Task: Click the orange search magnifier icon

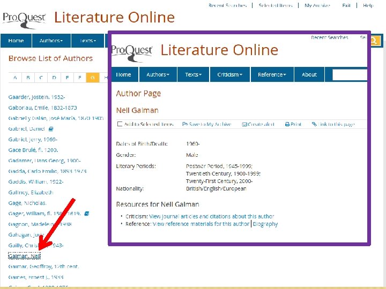Action: [375, 41]
